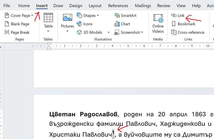Screen dimensions: 214x139
Task: Switch to the Draw tab
Action: pyautogui.click(x=58, y=6)
